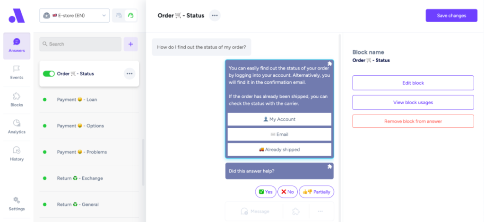Click Remove block from answer
Viewport: 484px width, 222px height.
pyautogui.click(x=413, y=121)
